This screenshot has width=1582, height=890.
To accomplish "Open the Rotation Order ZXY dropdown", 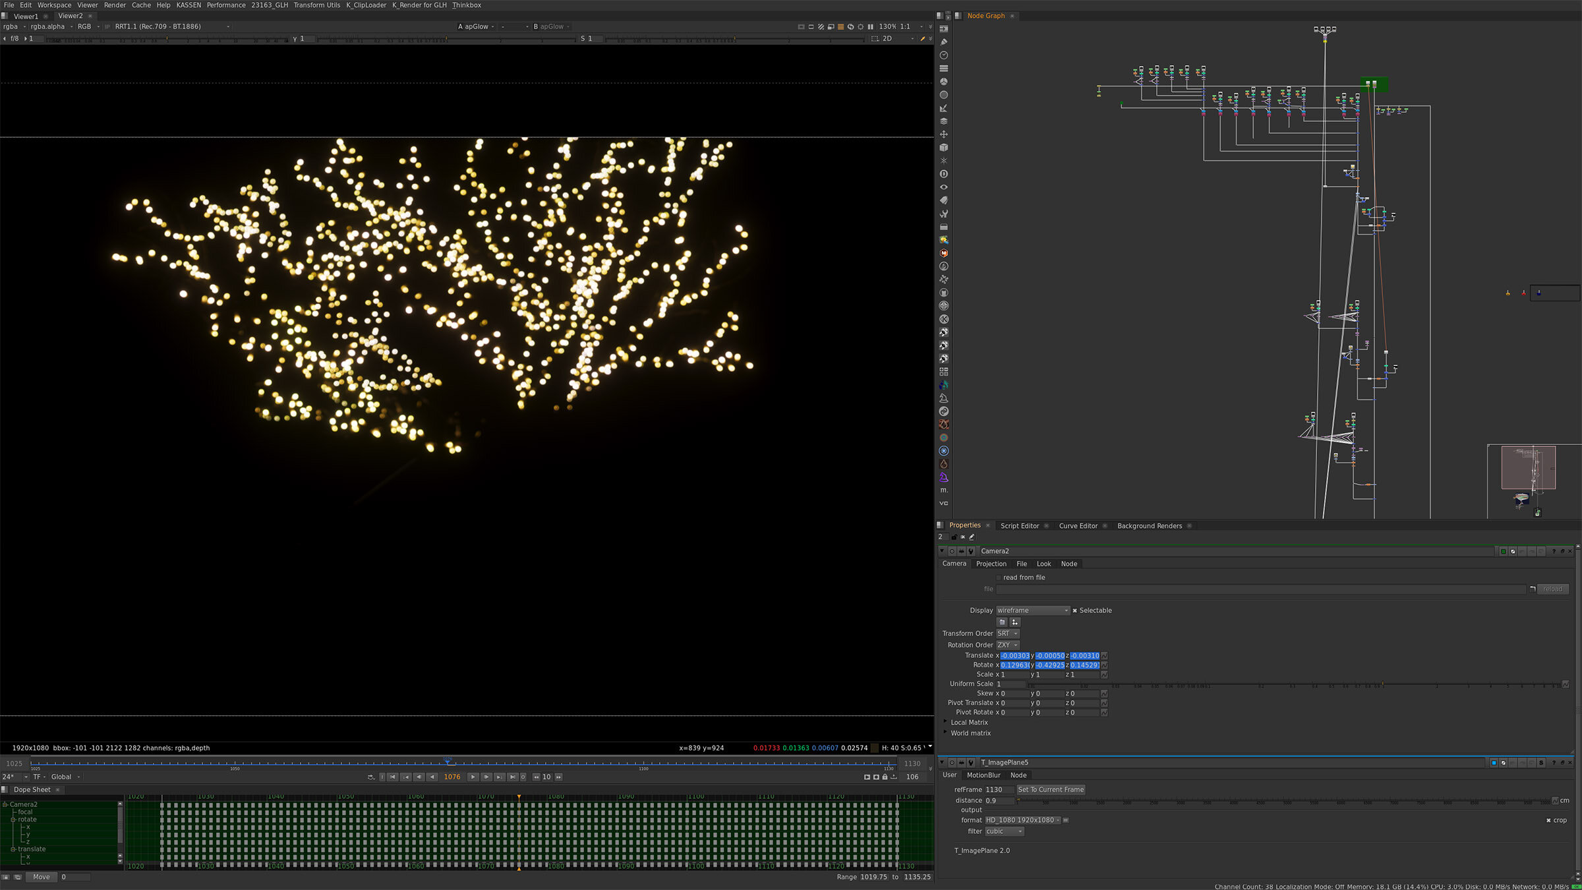I will pyautogui.click(x=1007, y=645).
